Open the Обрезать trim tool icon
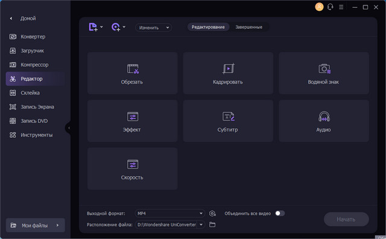386x239 pixels. click(133, 69)
